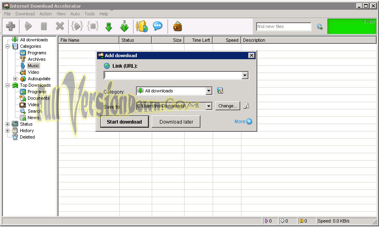Screen dimensions: 379x227
Task: Click the Size column header
Action: 168,40
